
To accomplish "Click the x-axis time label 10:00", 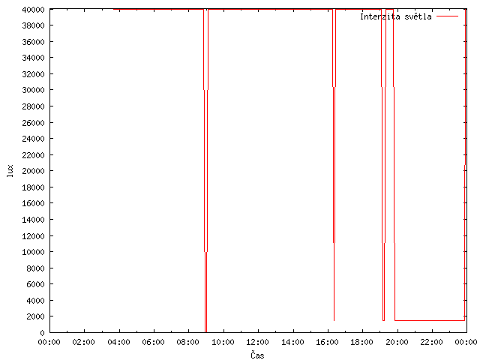I will tap(223, 342).
